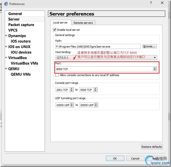This screenshot has height=167, width=171.
Task: Open QEMU VMs settings
Action: [x=21, y=74]
